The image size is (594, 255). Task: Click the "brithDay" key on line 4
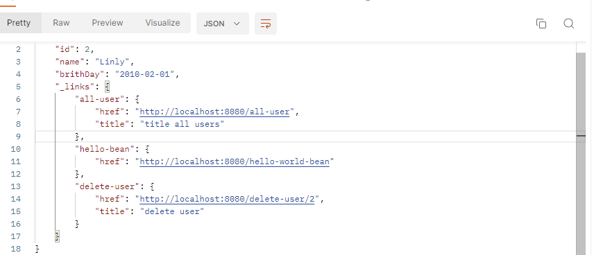coord(80,74)
